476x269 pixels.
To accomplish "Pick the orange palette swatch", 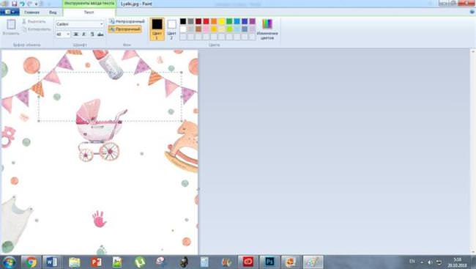I will (x=214, y=21).
